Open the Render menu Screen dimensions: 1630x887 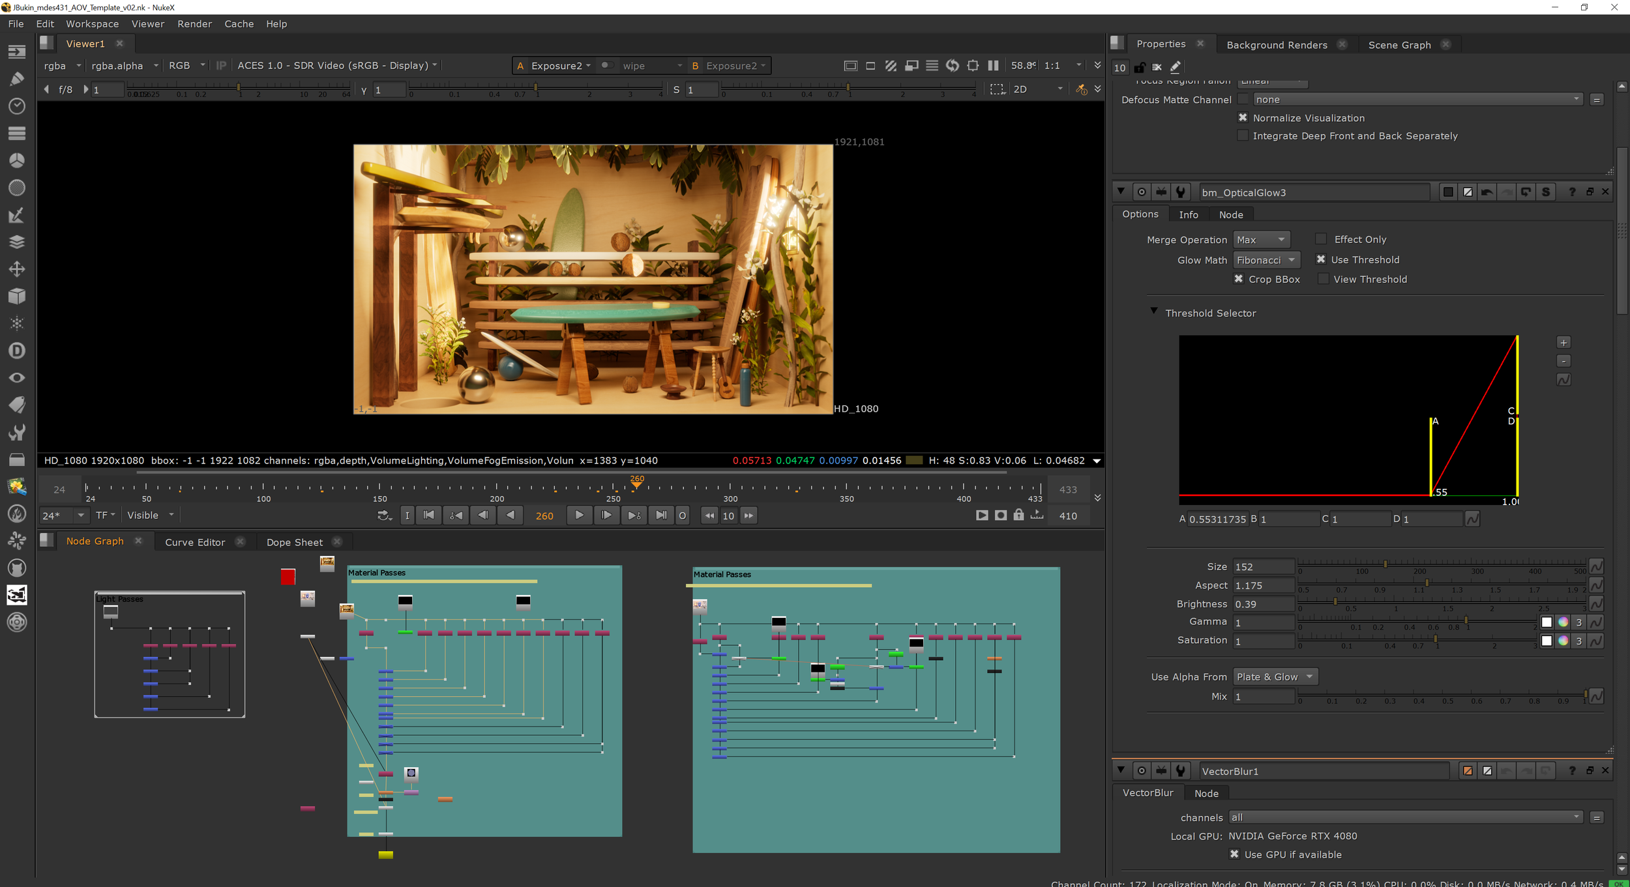pyautogui.click(x=194, y=24)
